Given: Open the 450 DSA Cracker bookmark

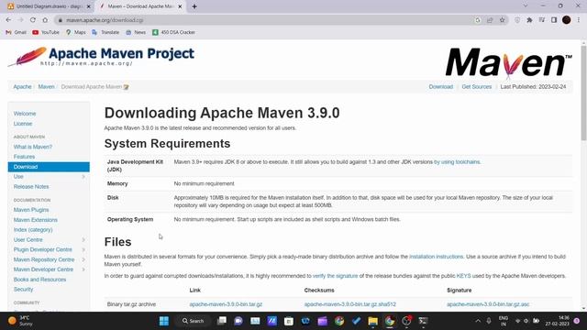Looking at the screenshot, I should click(x=173, y=32).
